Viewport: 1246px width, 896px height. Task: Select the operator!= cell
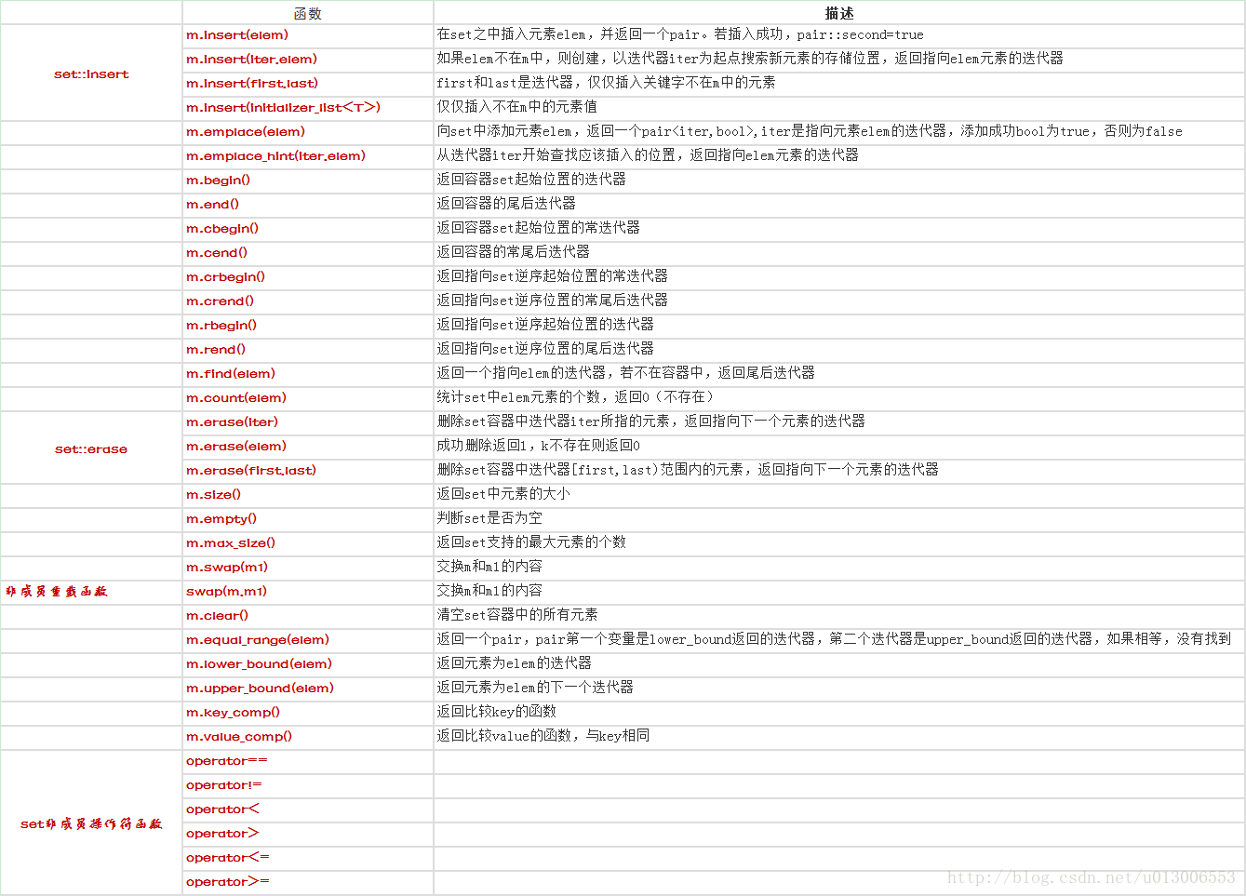308,785
